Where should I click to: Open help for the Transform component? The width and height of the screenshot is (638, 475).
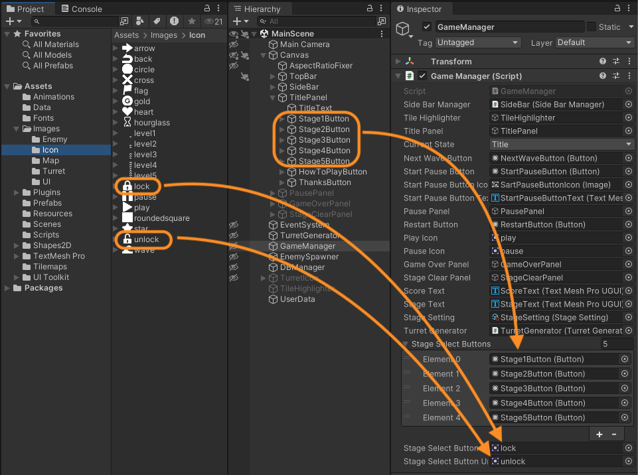603,62
